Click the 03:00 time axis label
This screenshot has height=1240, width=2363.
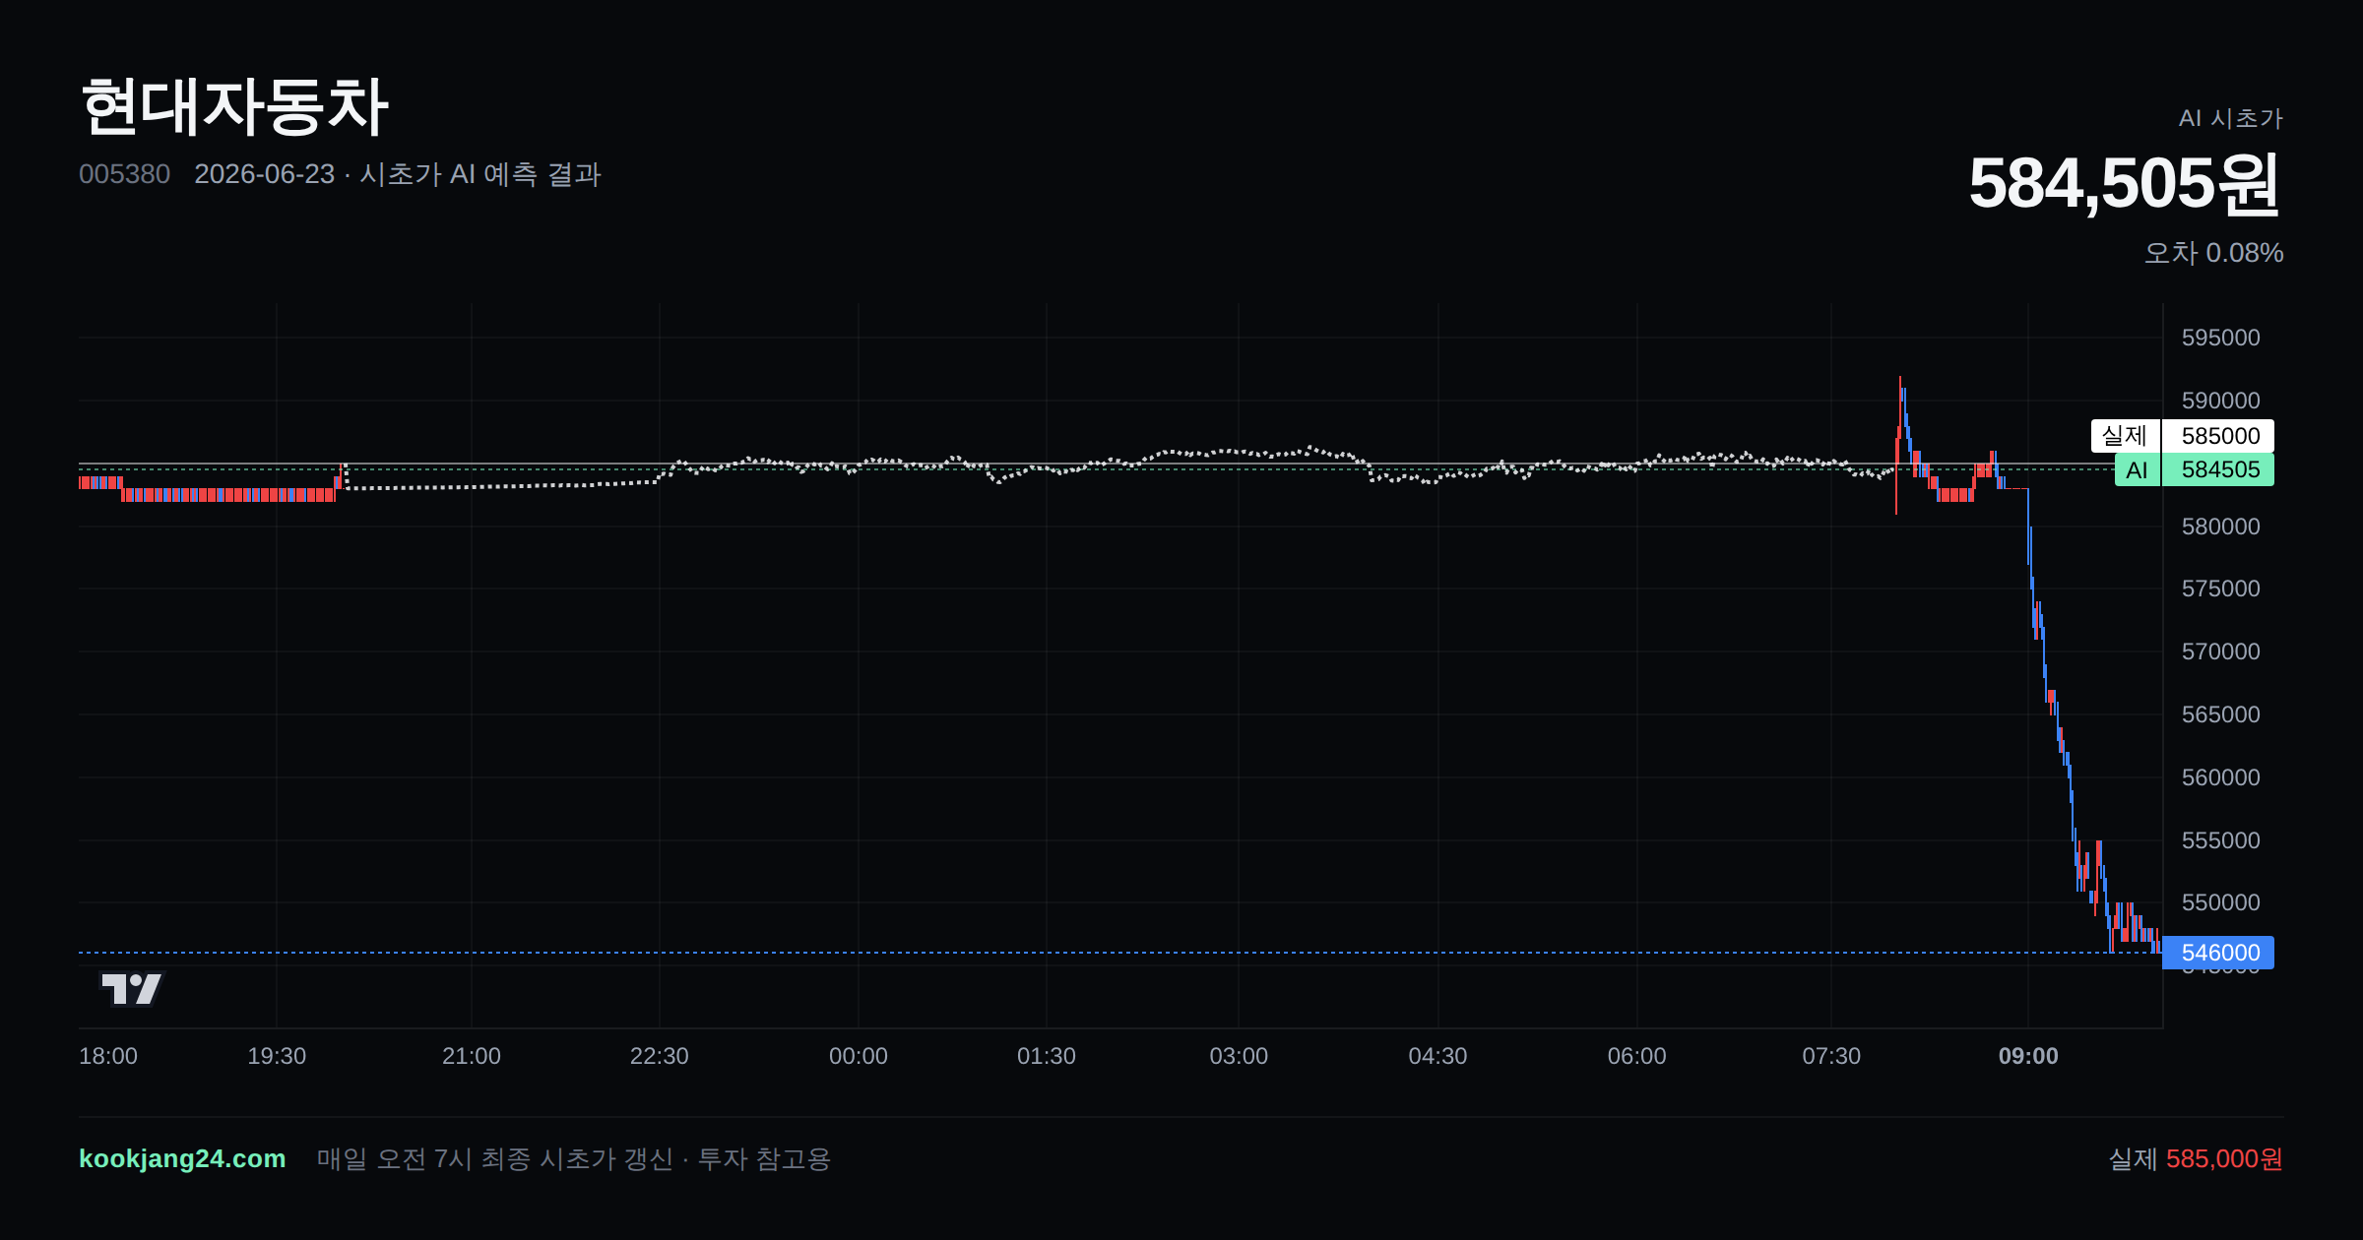pyautogui.click(x=1239, y=1056)
